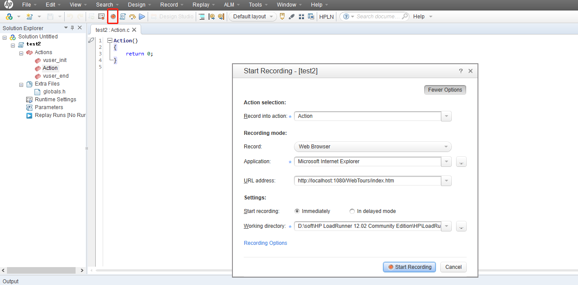Open the Record into action dropdown
Screen dimensions: 578x285
446,116
